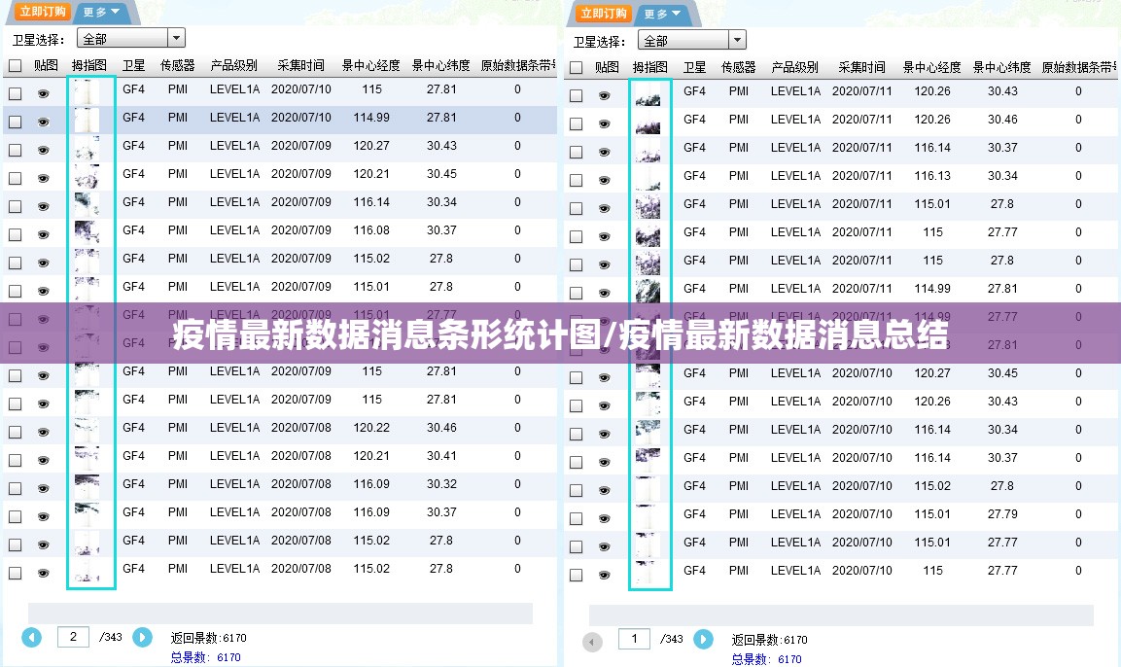Open the 更多 menu in right panel
This screenshot has width=1121, height=667.
coord(662,14)
